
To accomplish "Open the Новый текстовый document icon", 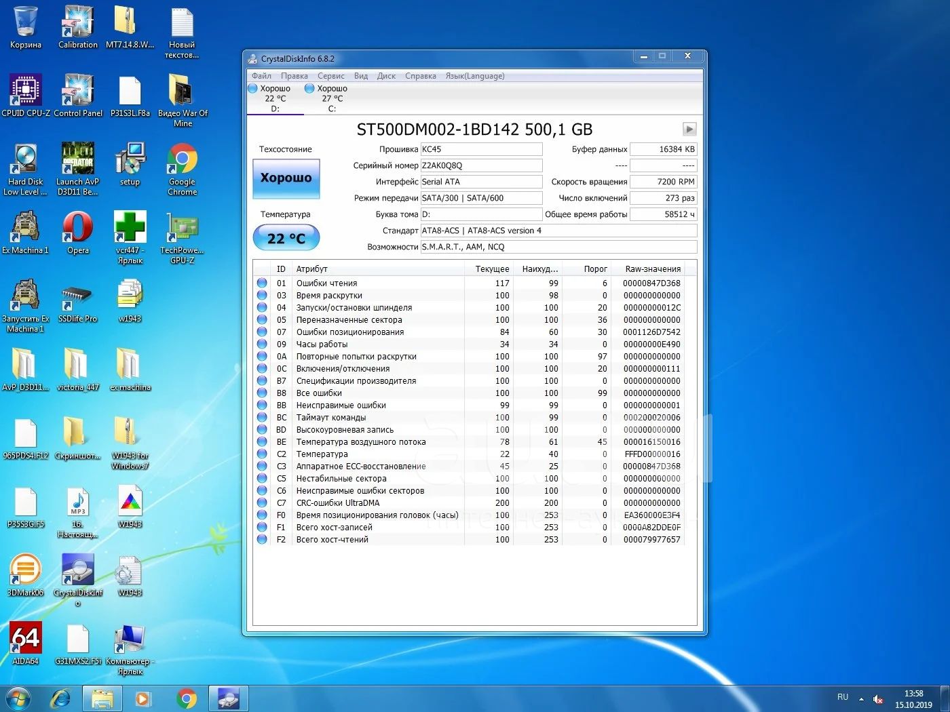I will point(182,32).
